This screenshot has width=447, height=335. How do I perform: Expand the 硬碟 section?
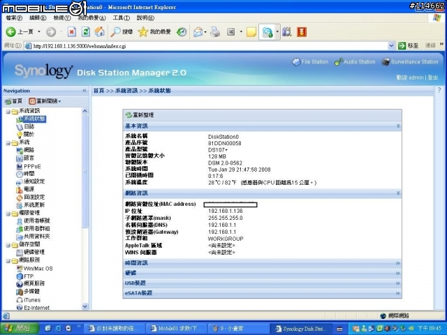pyautogui.click(x=398, y=273)
